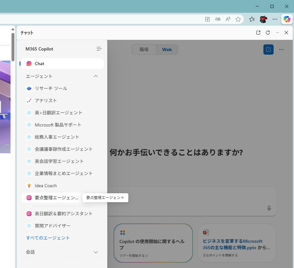Viewport: 294px width, 268px height.
Task: Open chat in new window icon
Action: coord(258,33)
